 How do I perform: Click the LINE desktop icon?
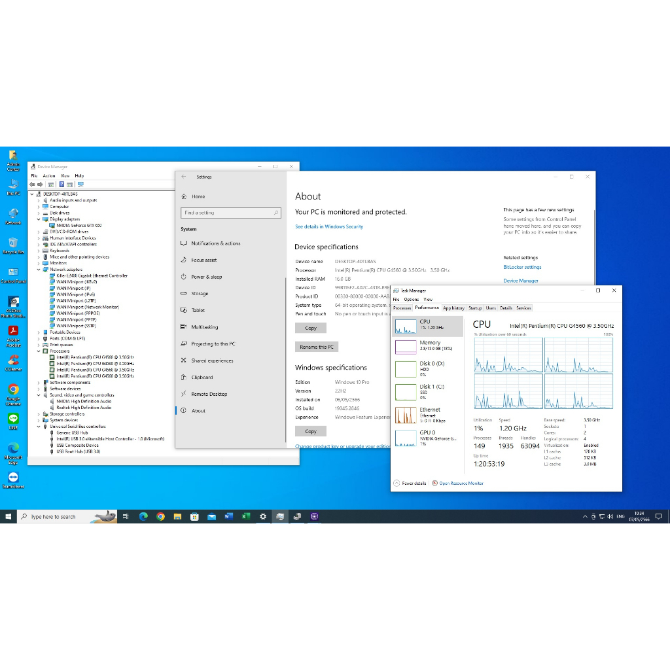point(13,418)
